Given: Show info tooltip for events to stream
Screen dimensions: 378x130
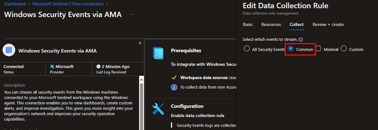Looking at the screenshot, I should 300,40.
